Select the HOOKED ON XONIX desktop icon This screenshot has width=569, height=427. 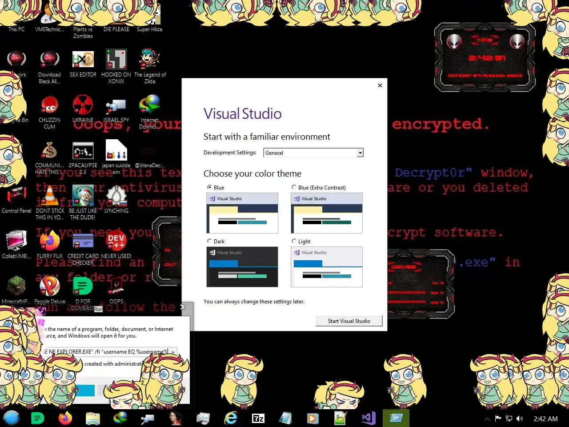coord(116,67)
